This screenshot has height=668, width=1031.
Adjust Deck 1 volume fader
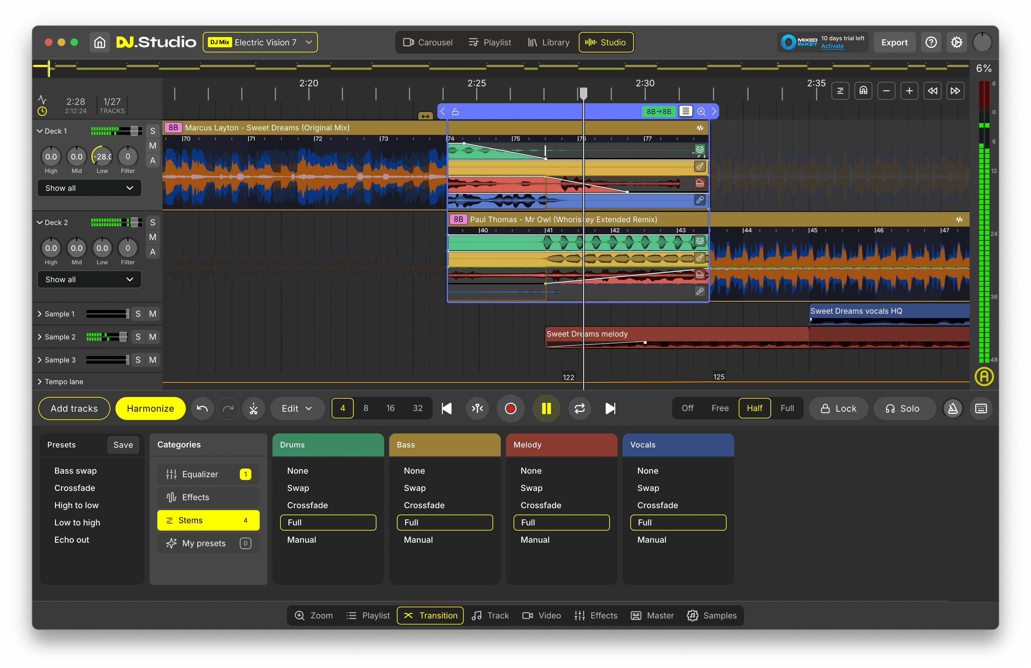pos(134,131)
